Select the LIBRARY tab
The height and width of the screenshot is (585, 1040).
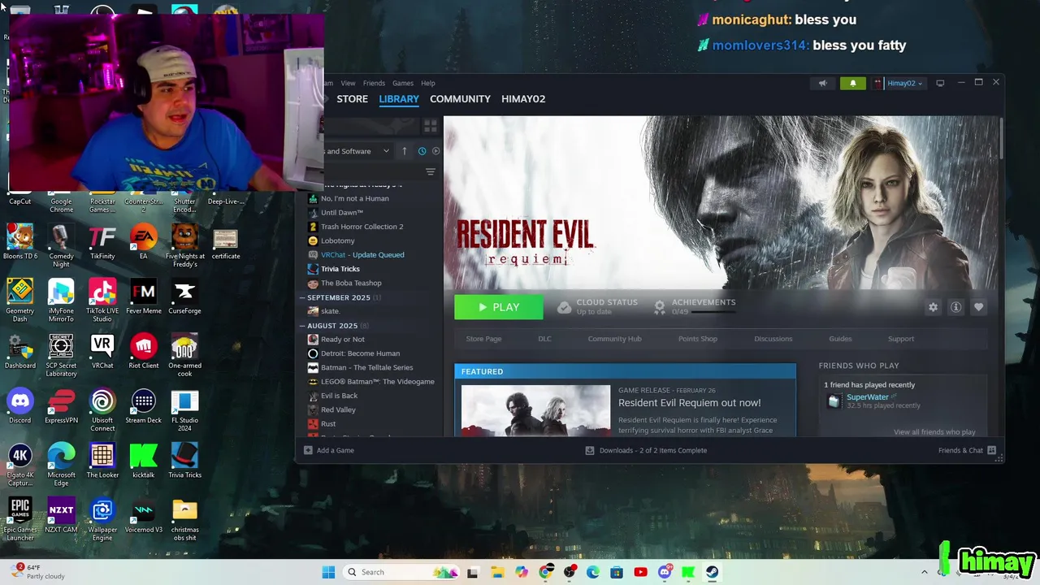[399, 99]
